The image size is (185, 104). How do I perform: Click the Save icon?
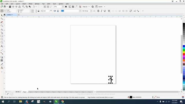pyautogui.click(x=10, y=7)
